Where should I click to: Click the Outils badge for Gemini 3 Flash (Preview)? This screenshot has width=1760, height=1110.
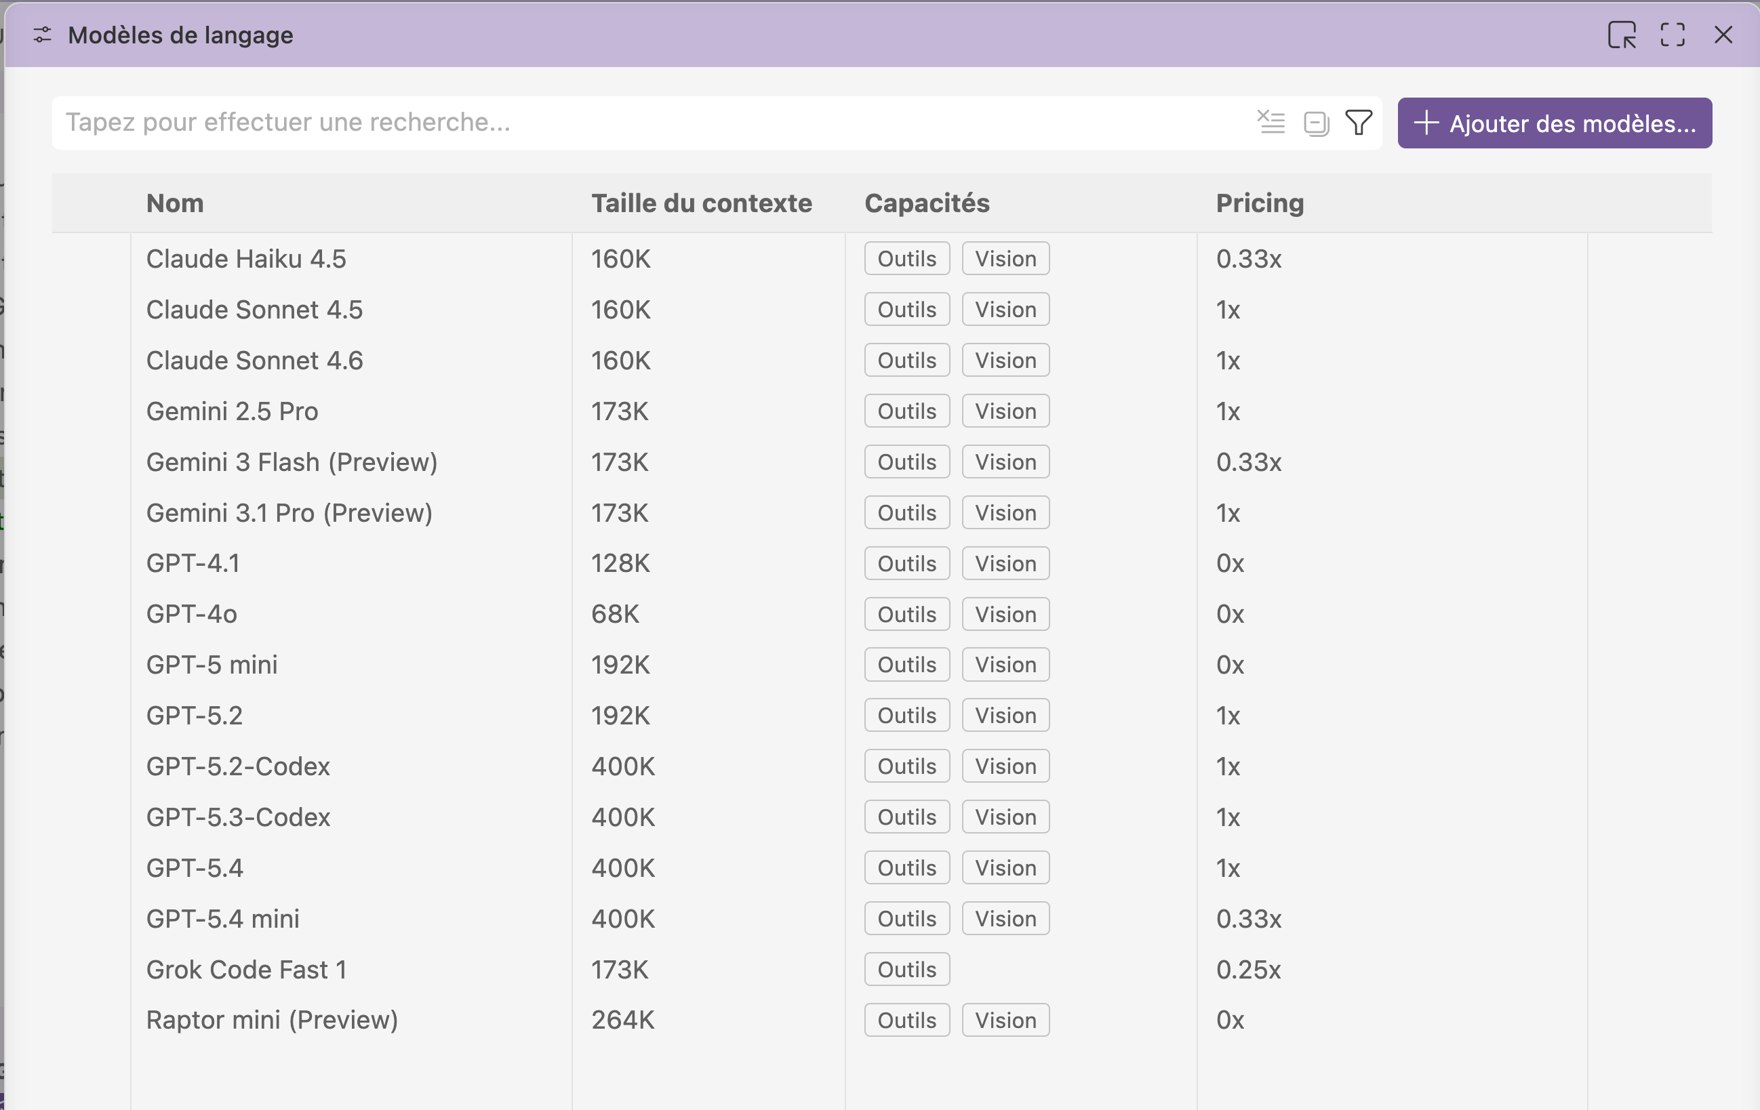tap(907, 462)
